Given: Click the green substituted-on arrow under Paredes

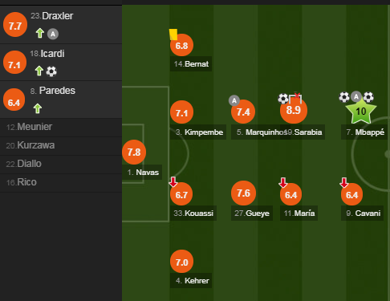Looking at the screenshot, I should (38, 108).
